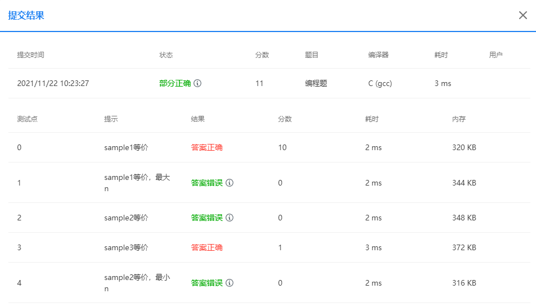Click the 测试点 column header
Viewport: 536px width, 307px height.
point(27,119)
